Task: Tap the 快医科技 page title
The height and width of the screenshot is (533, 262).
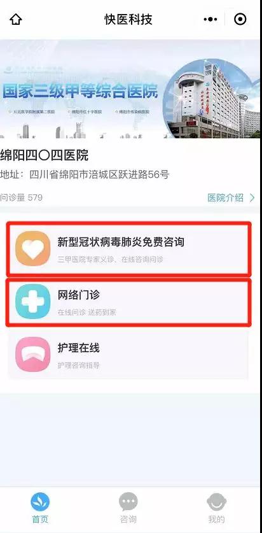Action: pyautogui.click(x=128, y=19)
